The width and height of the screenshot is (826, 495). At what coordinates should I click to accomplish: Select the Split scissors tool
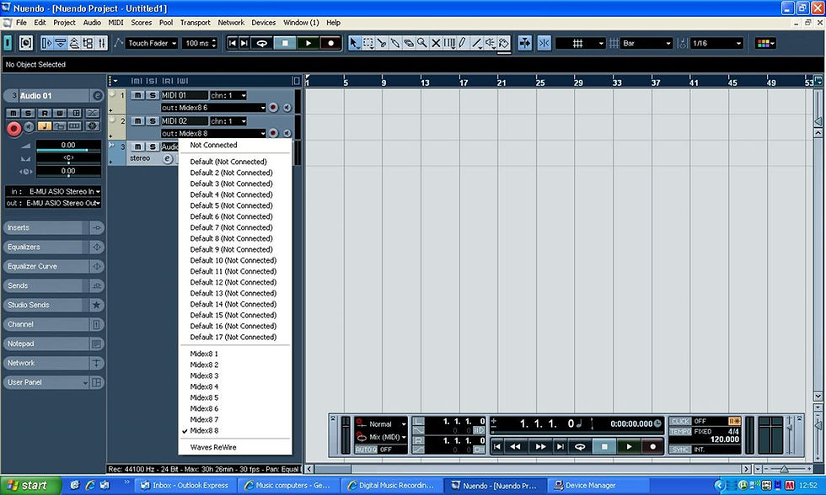click(381, 43)
